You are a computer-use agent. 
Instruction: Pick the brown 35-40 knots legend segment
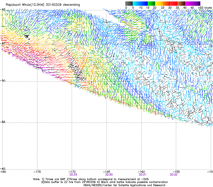(181, 3)
